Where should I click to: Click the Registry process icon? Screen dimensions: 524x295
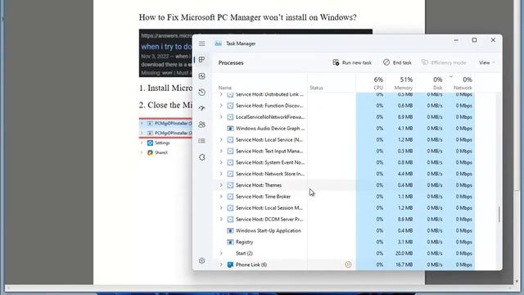230,242
